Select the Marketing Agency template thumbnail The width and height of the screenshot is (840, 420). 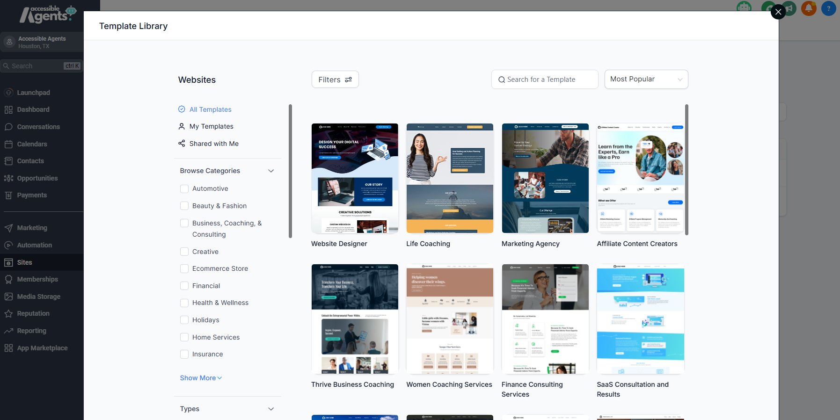click(x=545, y=178)
